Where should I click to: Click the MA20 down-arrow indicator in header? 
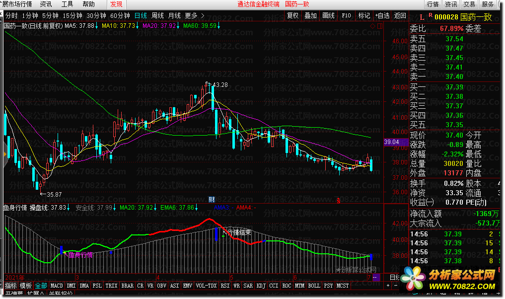click(x=178, y=25)
